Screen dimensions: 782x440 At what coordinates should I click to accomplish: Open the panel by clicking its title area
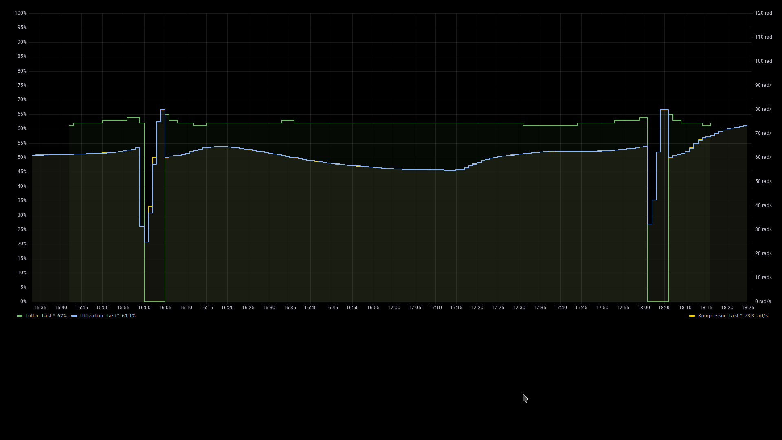tap(391, 4)
